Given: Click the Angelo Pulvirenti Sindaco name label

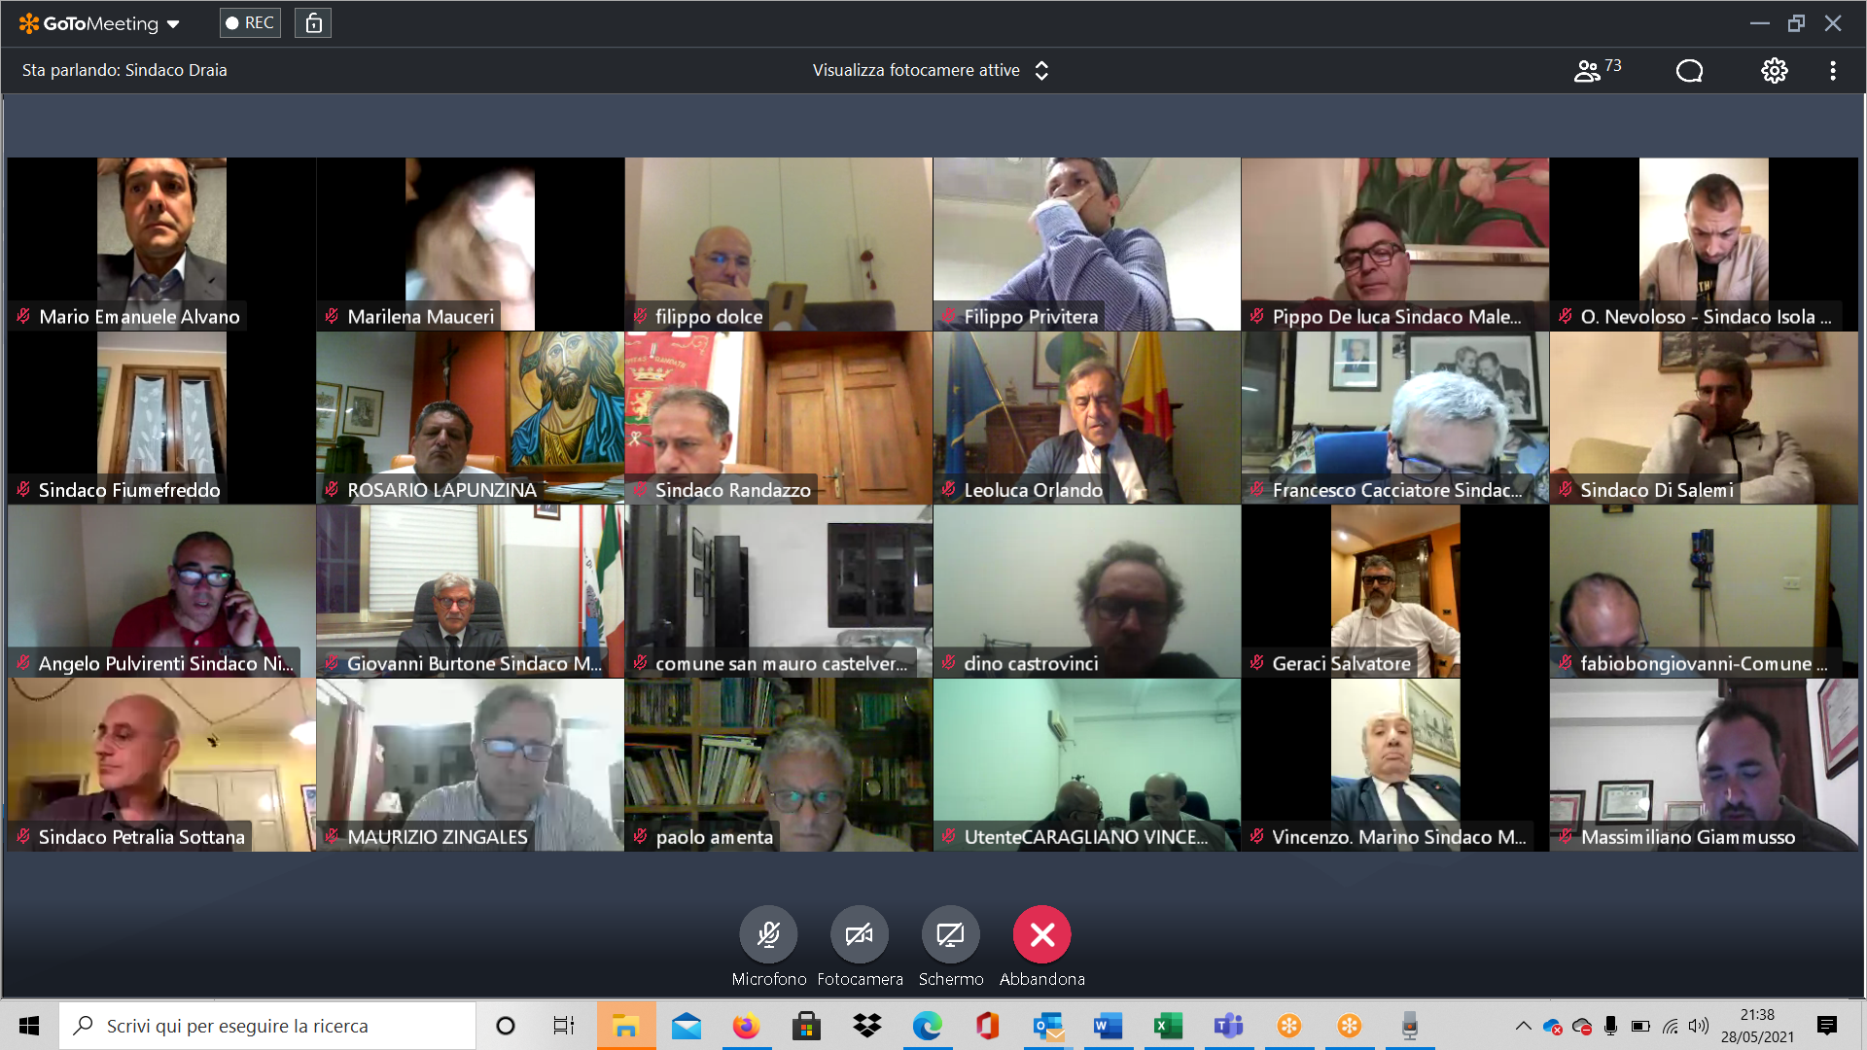Looking at the screenshot, I should coord(166,663).
